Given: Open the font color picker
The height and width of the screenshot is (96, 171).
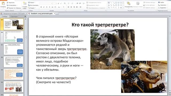Looking at the screenshot, I should pos(64,7).
